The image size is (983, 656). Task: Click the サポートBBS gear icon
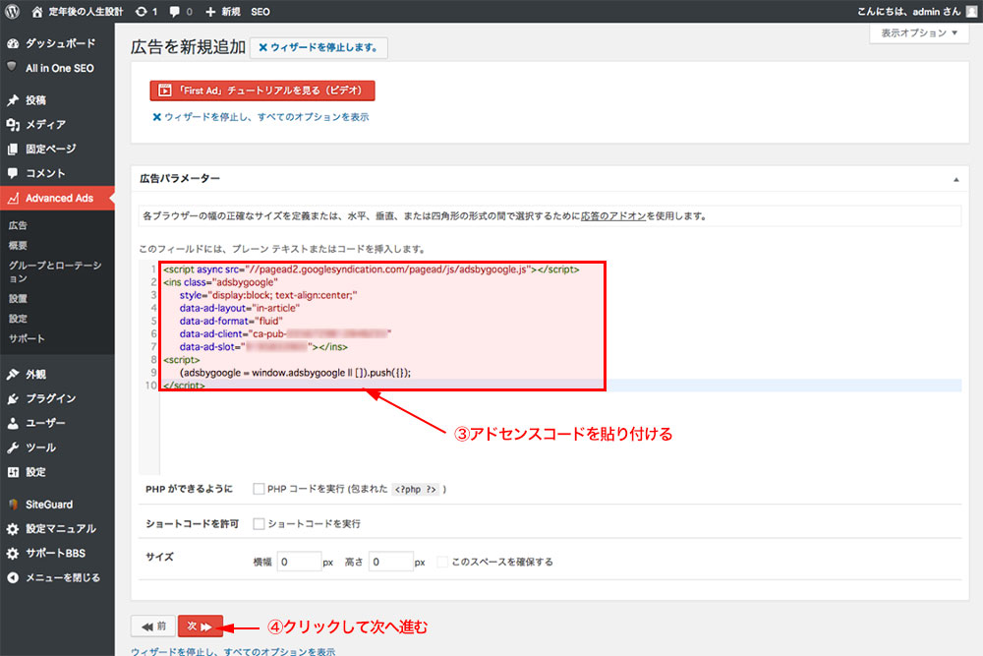click(13, 553)
